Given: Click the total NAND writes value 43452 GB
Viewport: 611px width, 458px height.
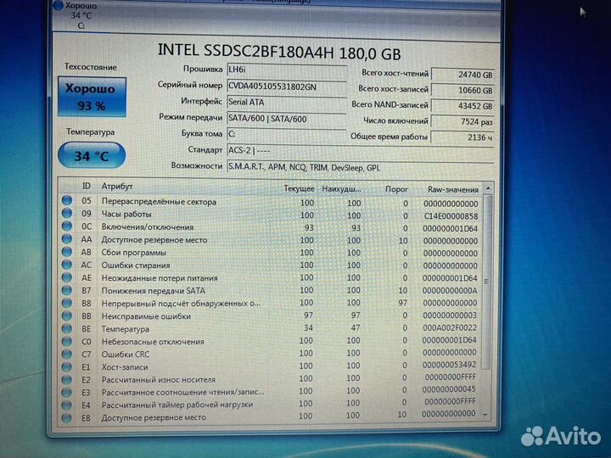Looking at the screenshot, I should 462,105.
